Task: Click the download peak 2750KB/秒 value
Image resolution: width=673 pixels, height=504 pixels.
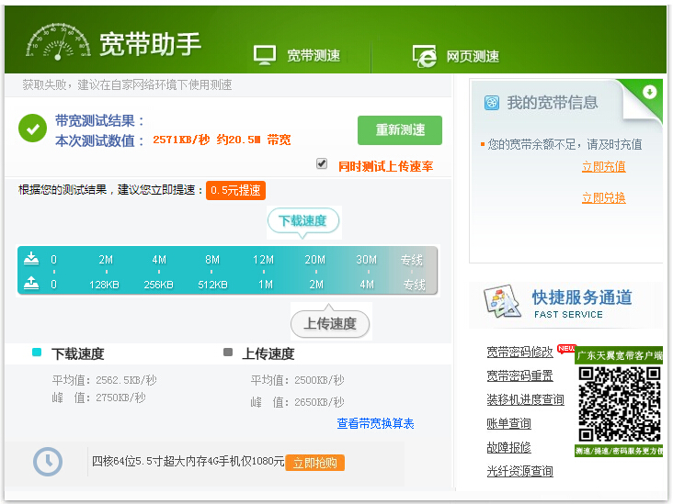Action: pos(120,398)
